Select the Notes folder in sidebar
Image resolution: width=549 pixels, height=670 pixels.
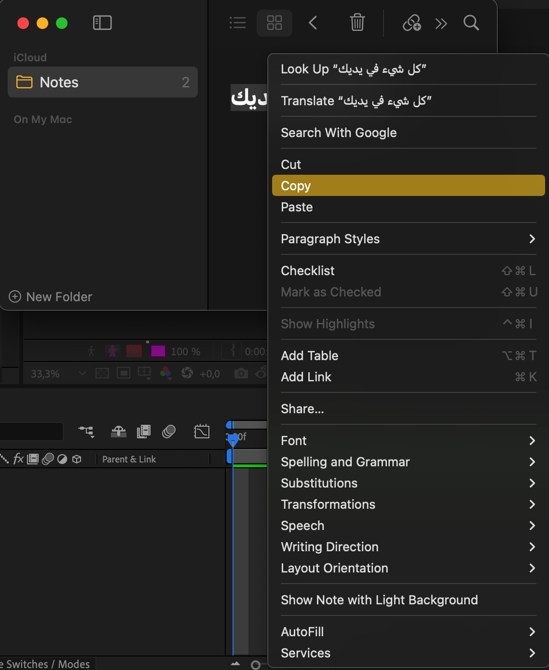(x=102, y=83)
